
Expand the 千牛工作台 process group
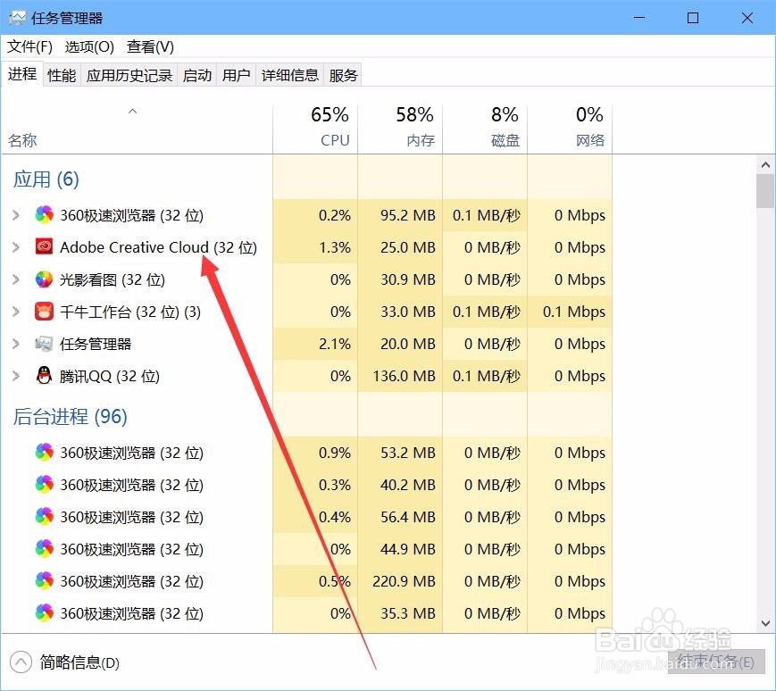[16, 312]
